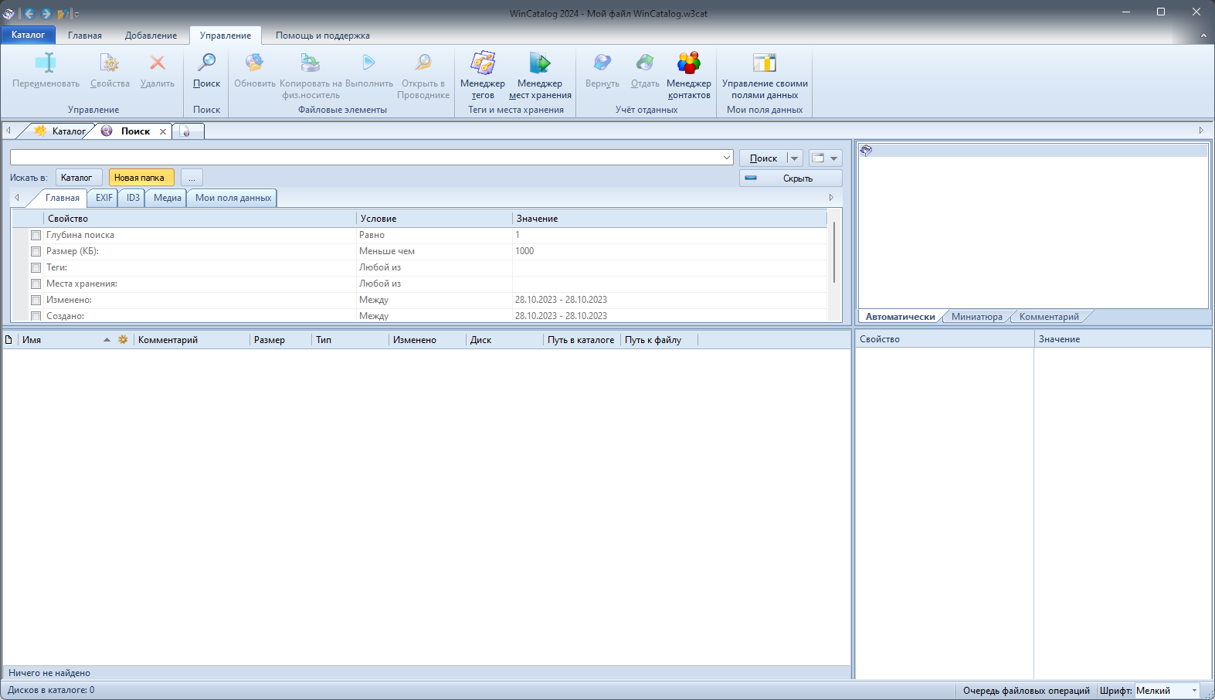The image size is (1215, 700).
Task: Expand the search query combo box arrow
Action: pyautogui.click(x=727, y=158)
